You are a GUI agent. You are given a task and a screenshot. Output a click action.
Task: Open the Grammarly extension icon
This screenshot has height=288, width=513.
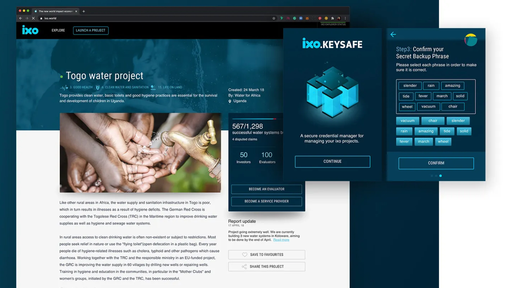point(295,18)
